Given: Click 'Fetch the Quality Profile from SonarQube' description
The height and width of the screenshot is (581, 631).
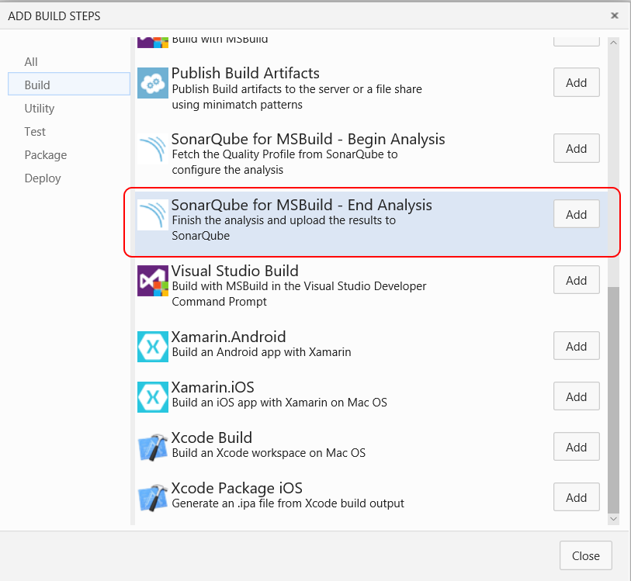Looking at the screenshot, I should [285, 162].
